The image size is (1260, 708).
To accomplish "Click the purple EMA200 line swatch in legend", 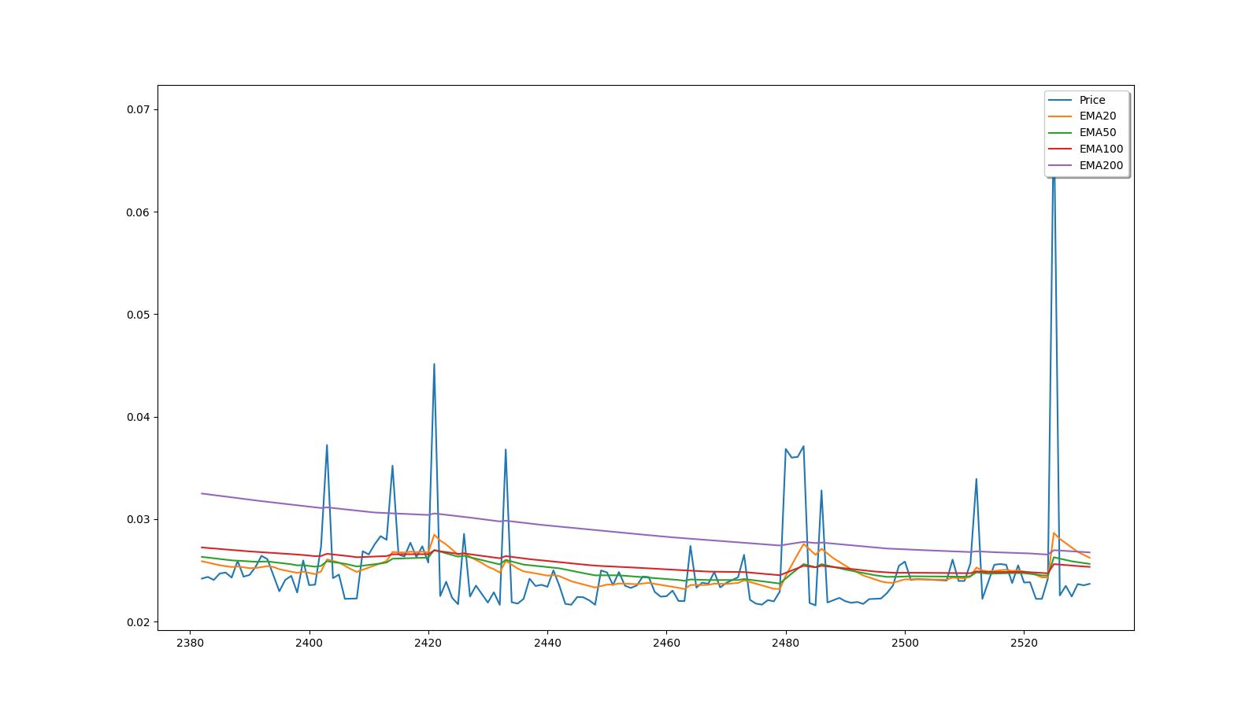I will [x=1060, y=166].
